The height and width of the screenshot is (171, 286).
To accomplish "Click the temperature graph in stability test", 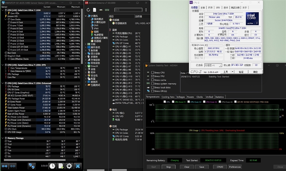I will pos(217,113).
